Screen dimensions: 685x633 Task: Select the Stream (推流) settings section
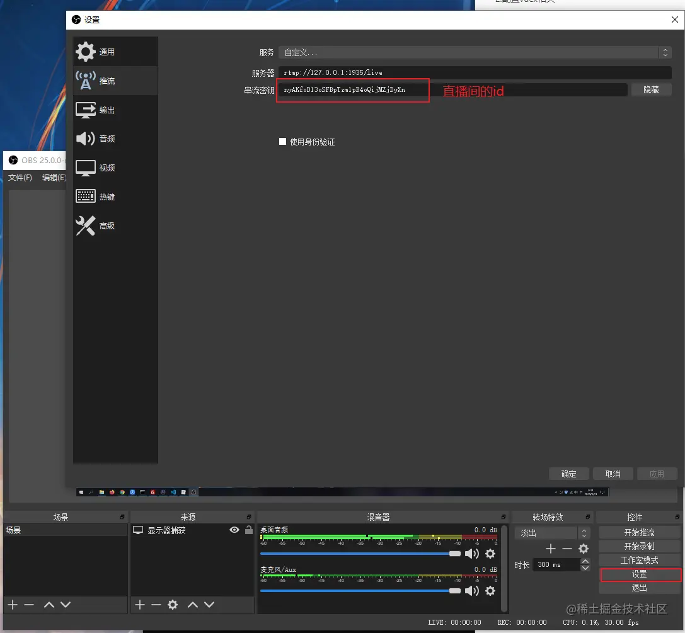115,81
